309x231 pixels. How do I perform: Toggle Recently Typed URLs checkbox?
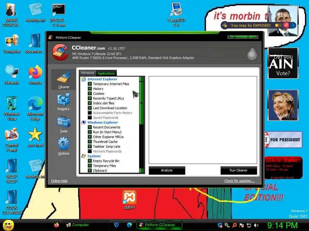tap(90, 98)
